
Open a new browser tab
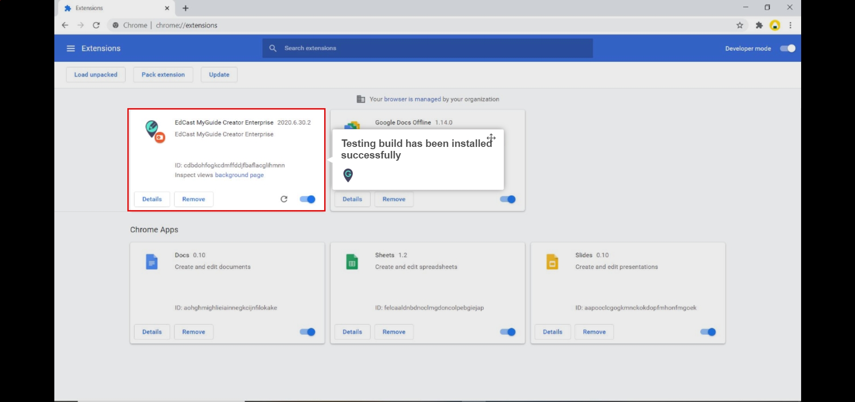pyautogui.click(x=186, y=8)
